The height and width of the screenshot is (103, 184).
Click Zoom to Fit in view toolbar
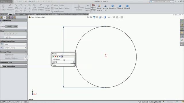88,17
